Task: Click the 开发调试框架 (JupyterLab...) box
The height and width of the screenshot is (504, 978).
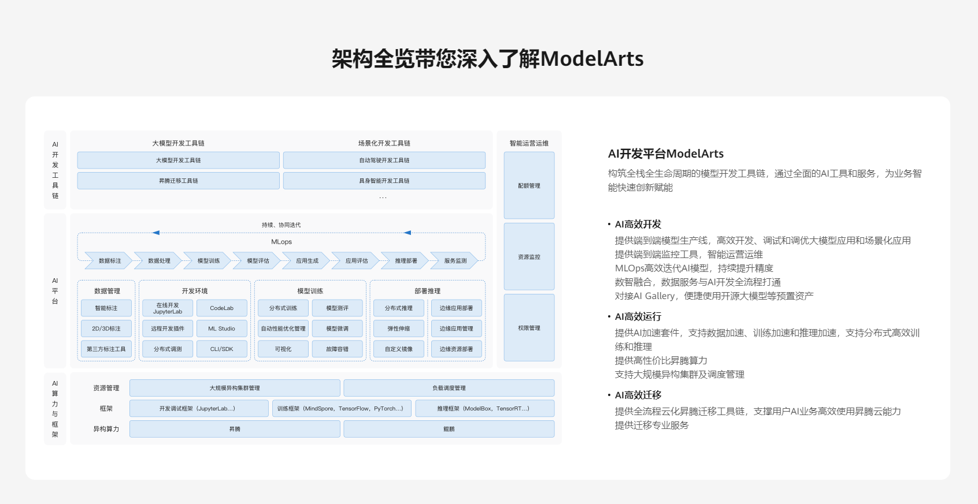Action: coord(199,408)
